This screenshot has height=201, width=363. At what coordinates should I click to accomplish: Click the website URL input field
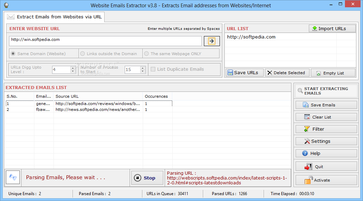click(x=105, y=41)
